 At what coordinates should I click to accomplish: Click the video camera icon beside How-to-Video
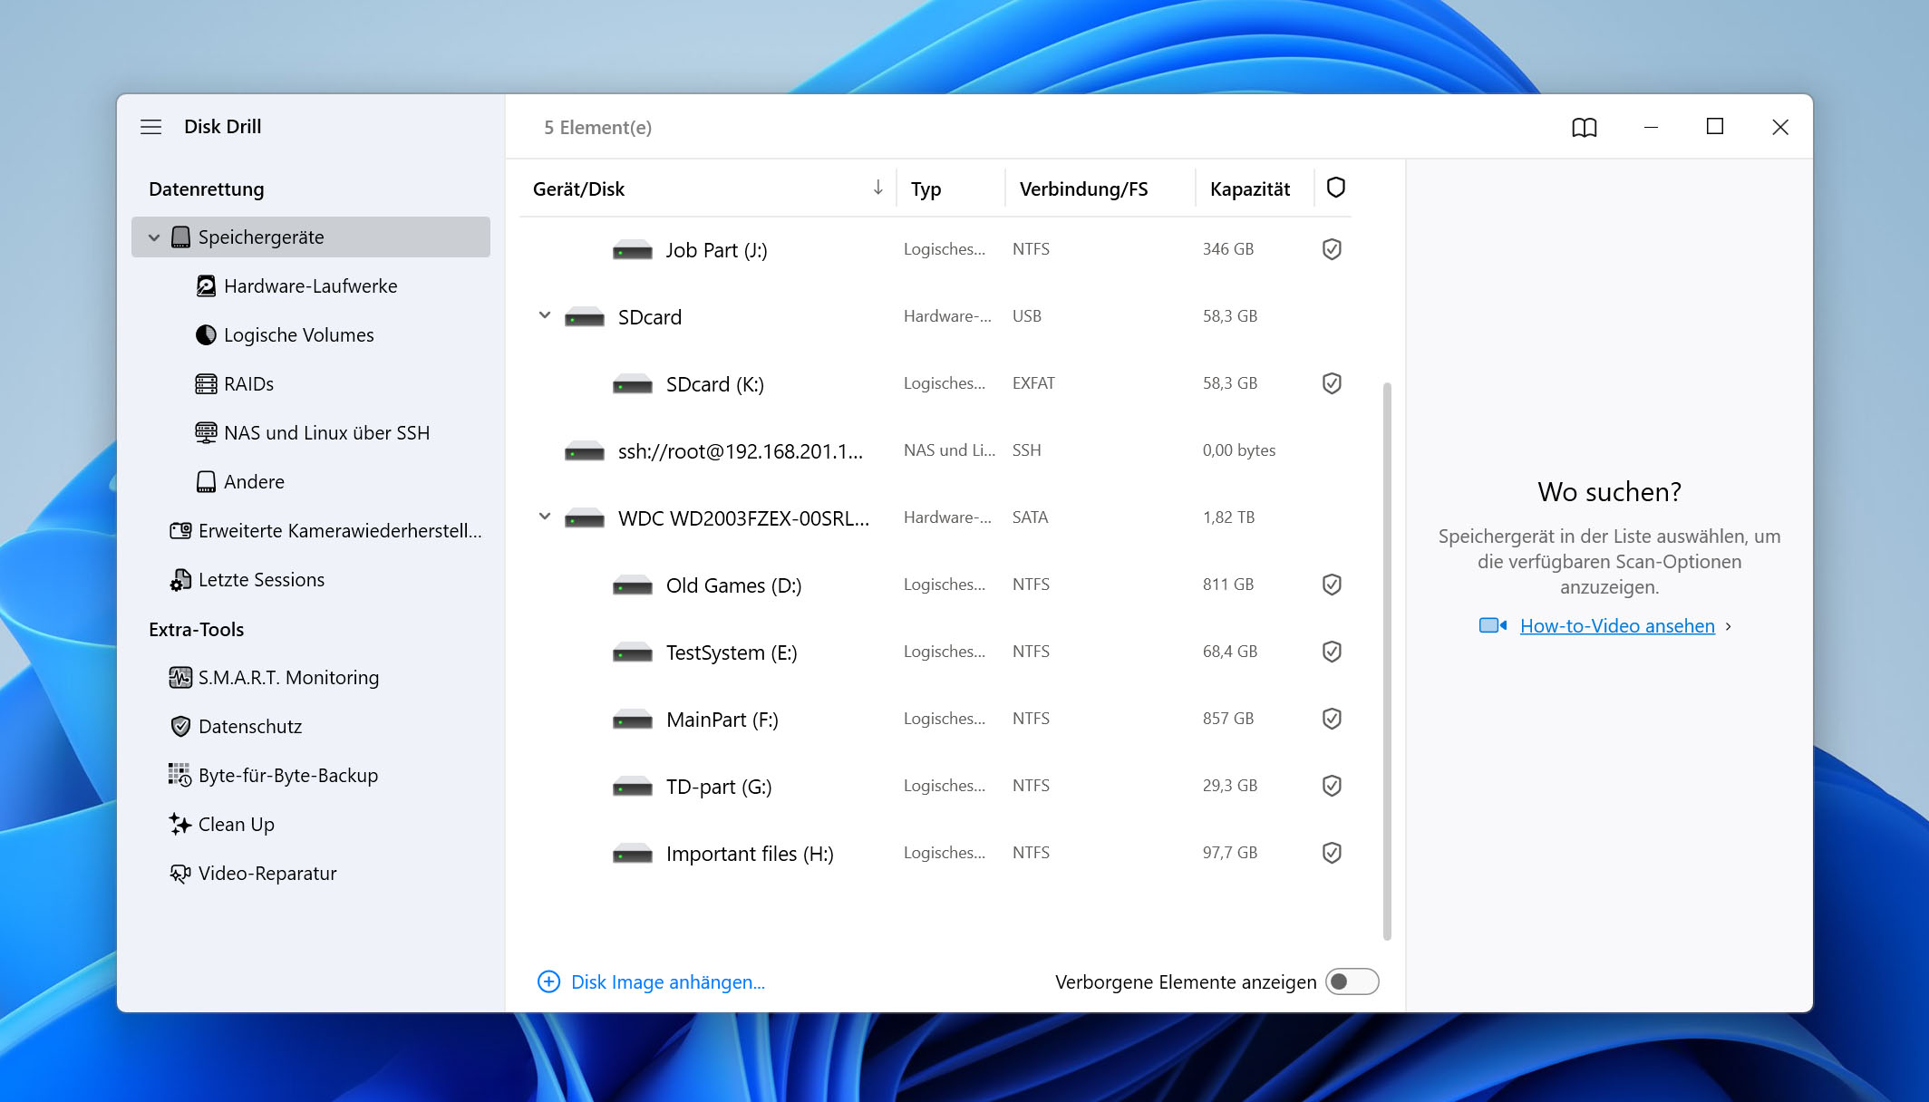(x=1492, y=625)
